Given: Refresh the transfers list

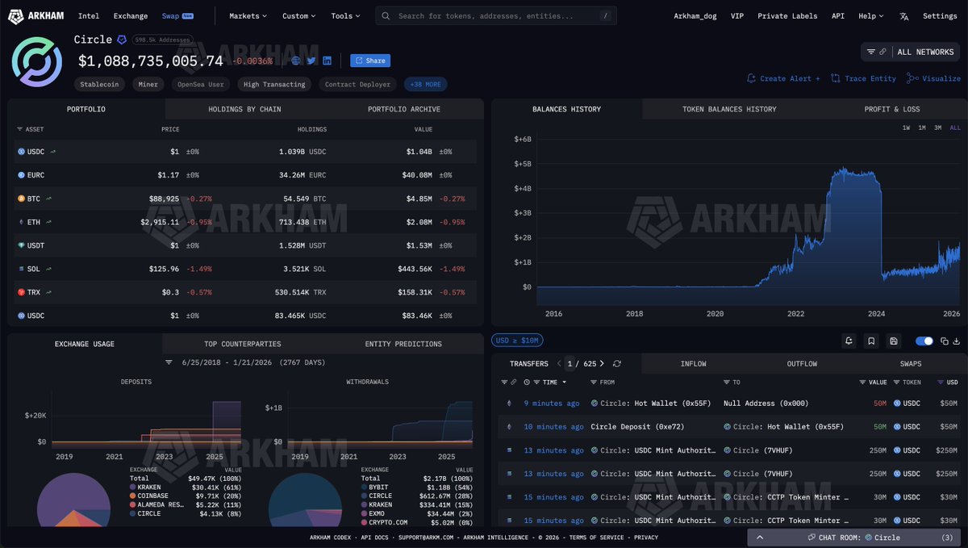Looking at the screenshot, I should point(617,364).
